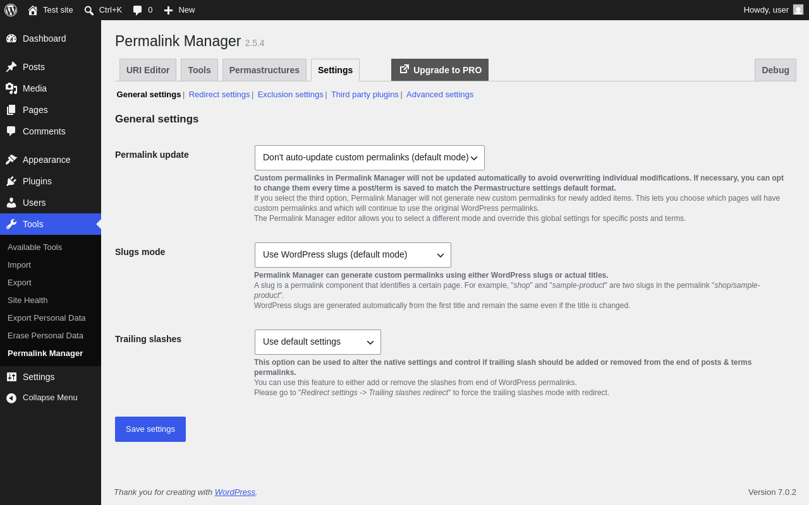The height and width of the screenshot is (505, 809).
Task: Open the Trailing slashes dropdown
Action: click(x=318, y=342)
